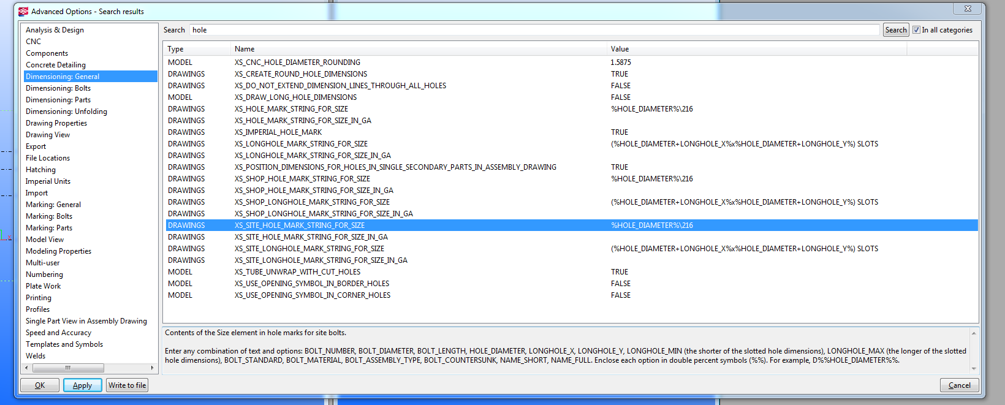Click right arrow of category list scrollbar
This screenshot has height=405, width=1005.
tap(152, 368)
